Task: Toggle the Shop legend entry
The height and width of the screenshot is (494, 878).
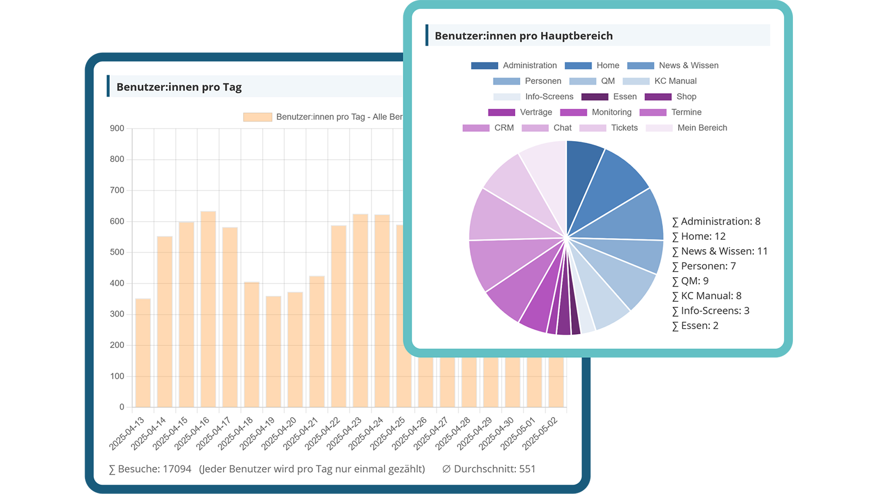Action: (x=671, y=97)
